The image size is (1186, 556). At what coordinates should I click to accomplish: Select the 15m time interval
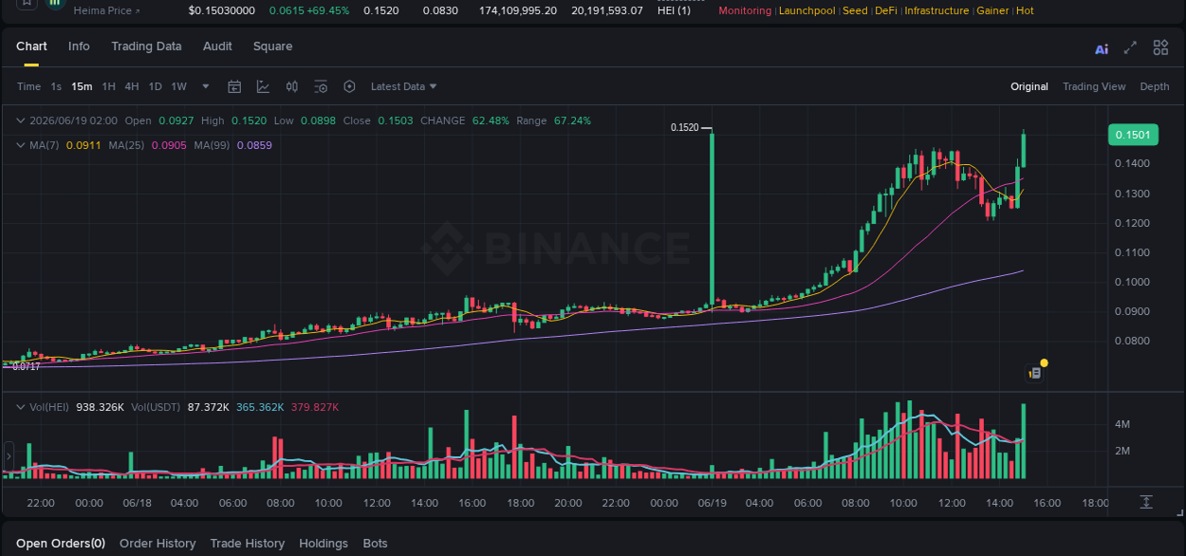pos(82,86)
